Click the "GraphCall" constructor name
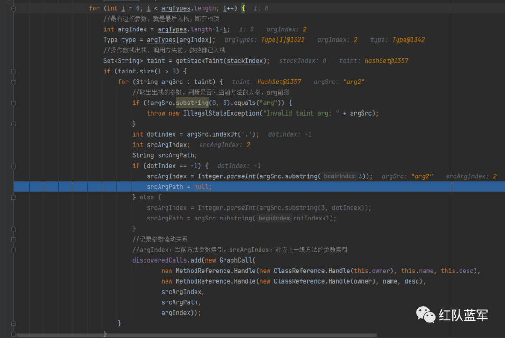Screen dimensions: 505x338 pyautogui.click(x=236, y=260)
